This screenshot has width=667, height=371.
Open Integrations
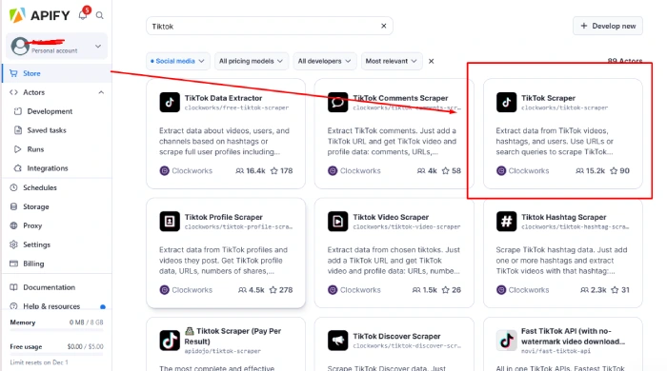(x=48, y=168)
